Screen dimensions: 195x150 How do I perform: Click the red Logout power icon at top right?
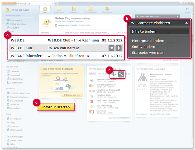click(187, 9)
